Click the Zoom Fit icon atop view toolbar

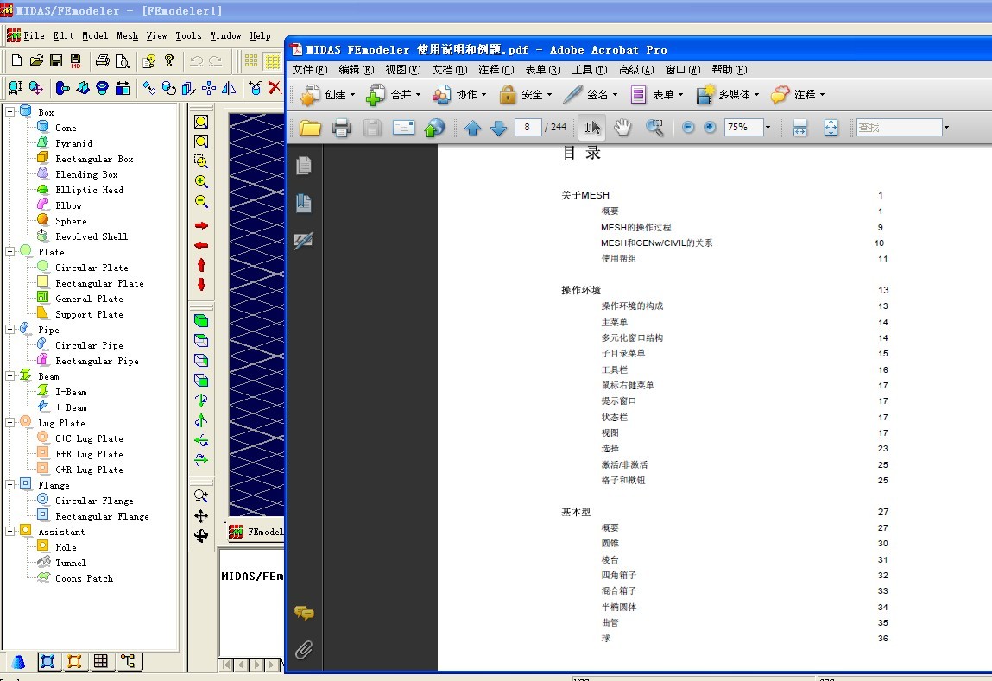(x=201, y=122)
